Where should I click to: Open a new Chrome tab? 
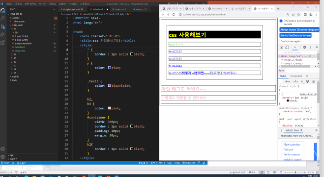pos(278,9)
